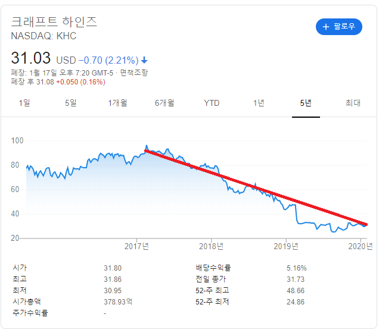Switch to the 1개월 chart tab
Image resolution: width=379 pixels, height=333 pixels.
point(117,103)
